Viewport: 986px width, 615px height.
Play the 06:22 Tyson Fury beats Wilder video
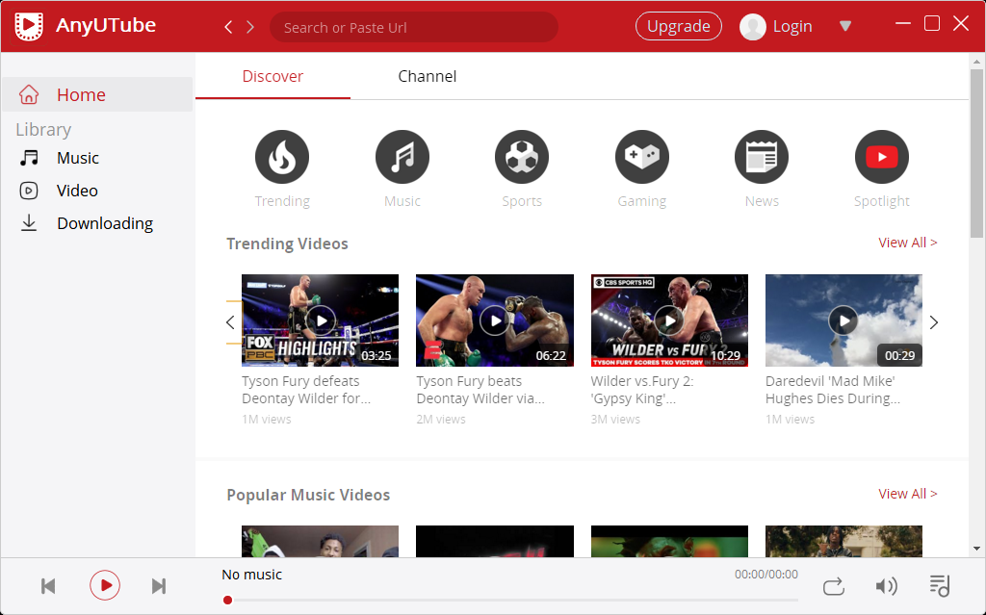click(495, 320)
